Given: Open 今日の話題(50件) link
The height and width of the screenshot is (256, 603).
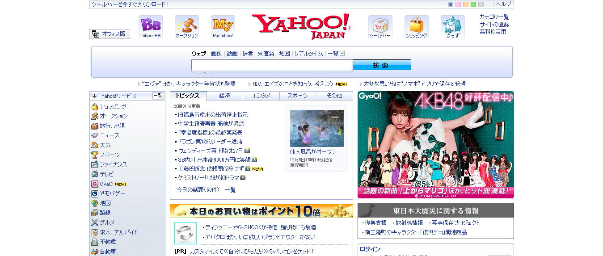Looking at the screenshot, I should point(198,190).
